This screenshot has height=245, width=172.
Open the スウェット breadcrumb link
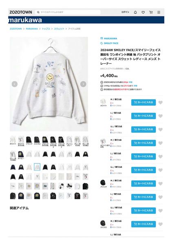(59, 29)
